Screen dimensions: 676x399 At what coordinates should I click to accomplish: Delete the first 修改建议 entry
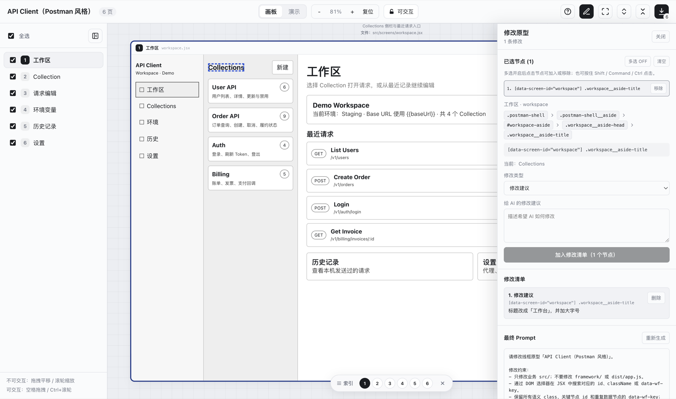(656, 298)
